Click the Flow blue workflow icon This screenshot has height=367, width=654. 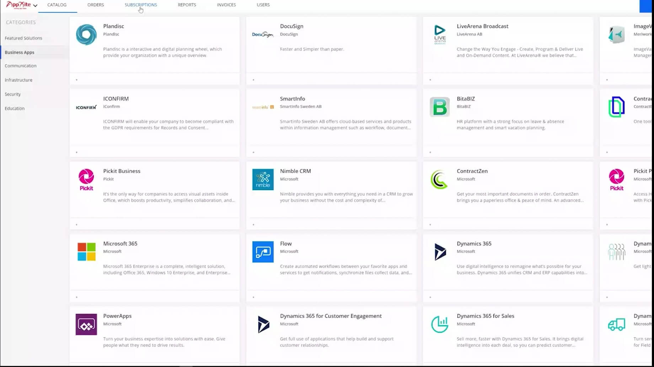point(263,252)
